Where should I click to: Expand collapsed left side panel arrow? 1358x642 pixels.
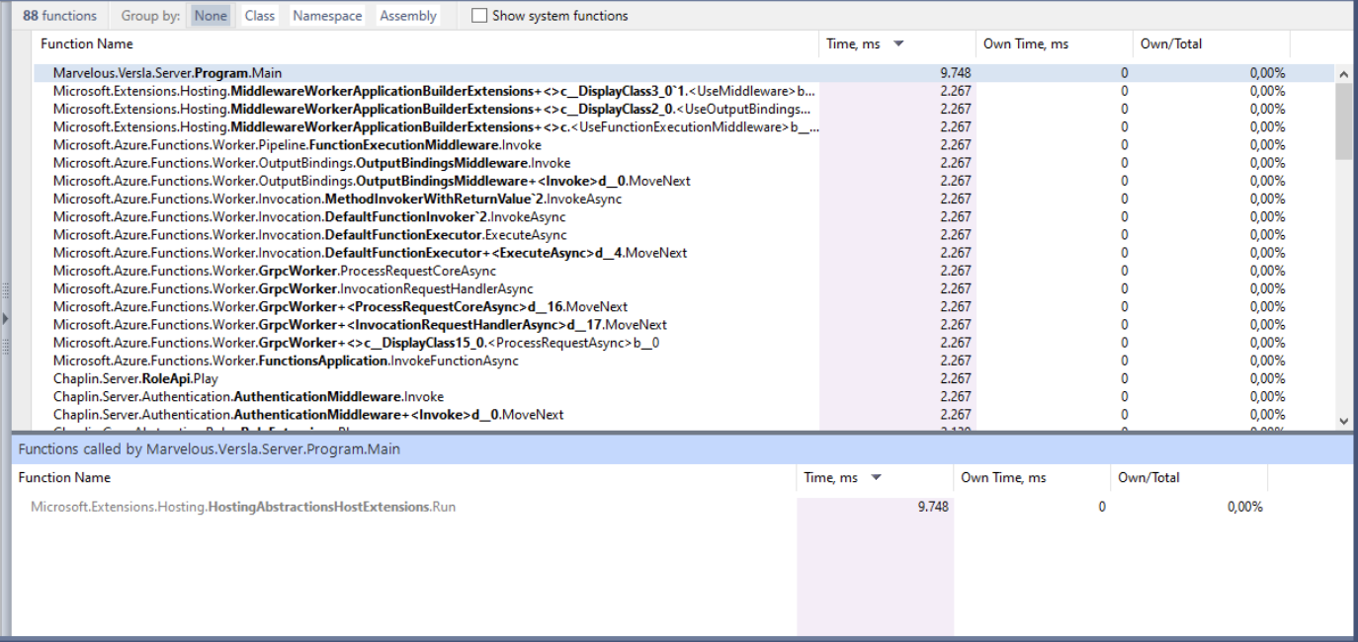(x=5, y=318)
